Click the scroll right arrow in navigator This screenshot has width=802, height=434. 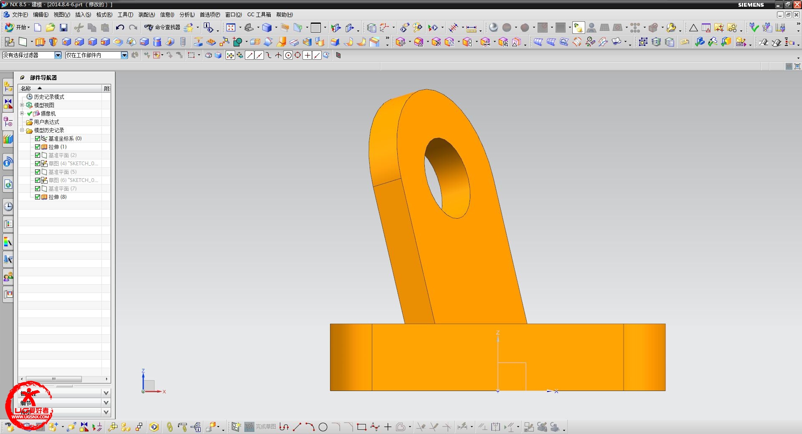(x=107, y=379)
